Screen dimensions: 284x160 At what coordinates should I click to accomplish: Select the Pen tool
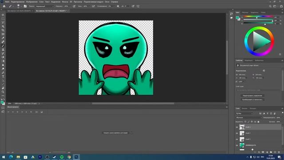(3, 73)
